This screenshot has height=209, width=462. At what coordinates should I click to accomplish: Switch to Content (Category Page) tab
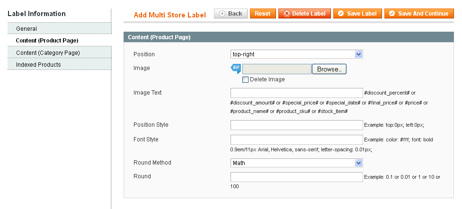coord(47,52)
